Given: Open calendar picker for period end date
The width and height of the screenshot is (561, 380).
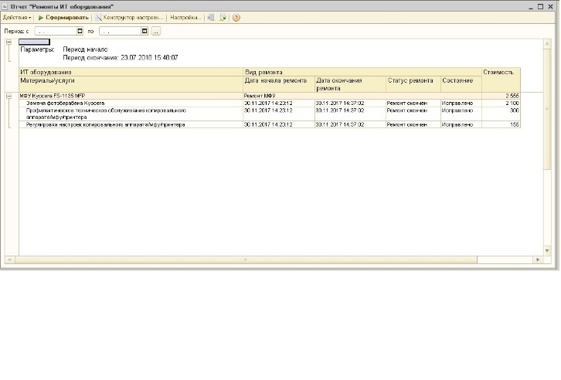Looking at the screenshot, I should click(144, 31).
